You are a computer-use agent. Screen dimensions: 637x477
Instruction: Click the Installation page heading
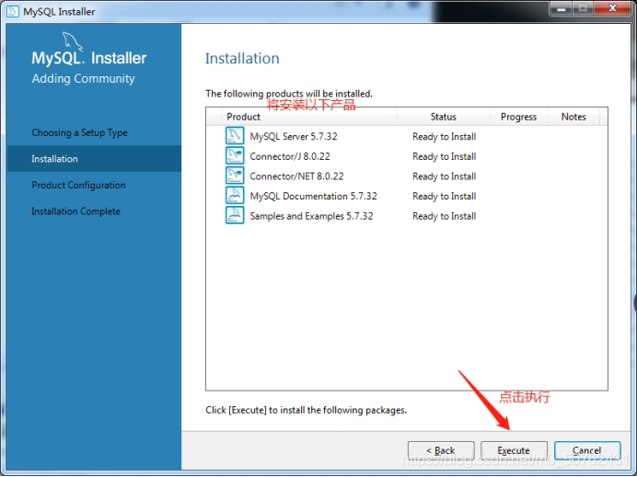pyautogui.click(x=242, y=59)
